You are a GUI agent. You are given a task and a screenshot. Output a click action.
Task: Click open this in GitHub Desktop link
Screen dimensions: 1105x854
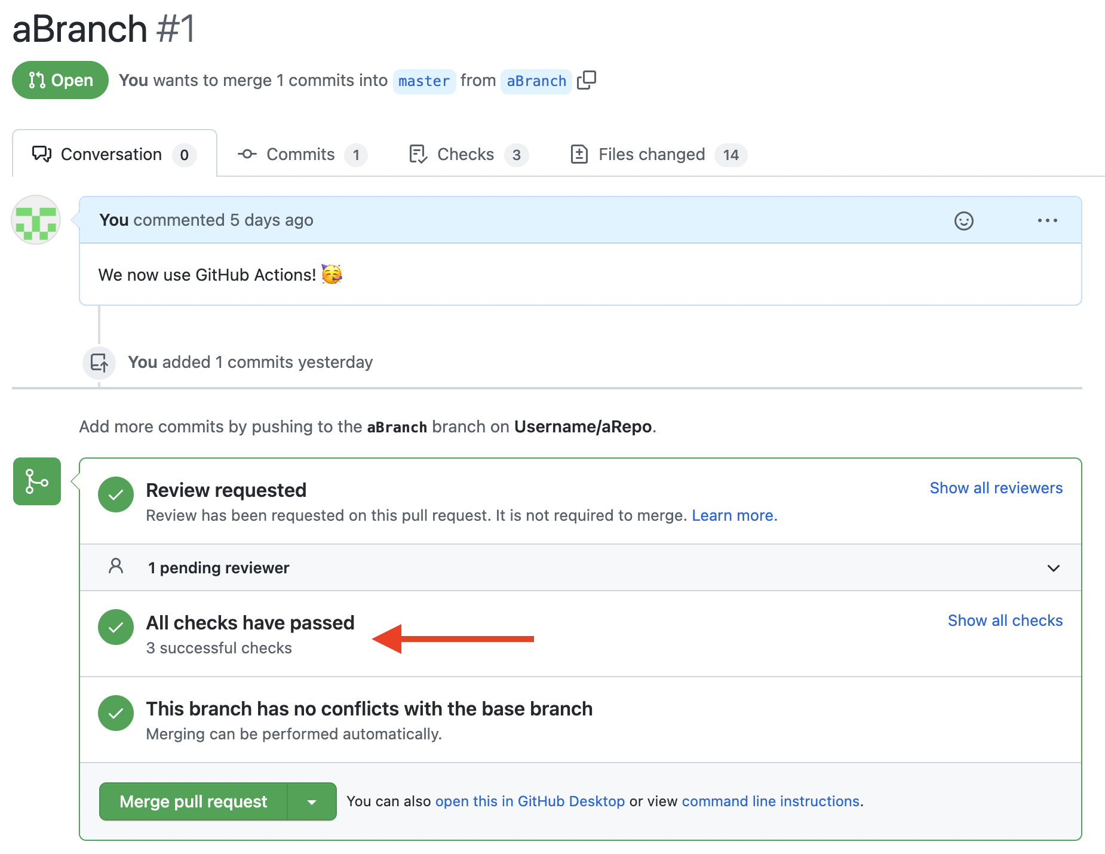pos(530,801)
